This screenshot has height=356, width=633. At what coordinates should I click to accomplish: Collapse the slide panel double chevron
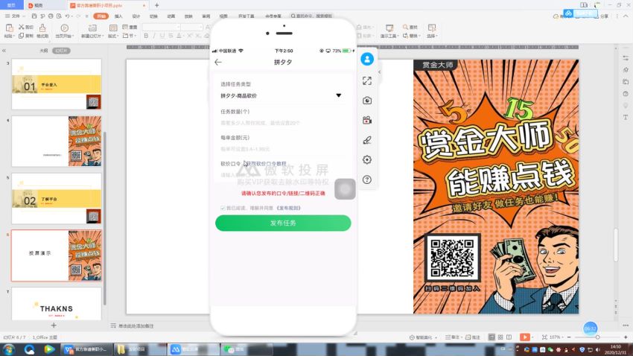[4, 51]
